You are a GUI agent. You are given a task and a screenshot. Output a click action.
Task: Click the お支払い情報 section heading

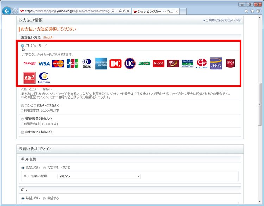[x=31, y=20]
